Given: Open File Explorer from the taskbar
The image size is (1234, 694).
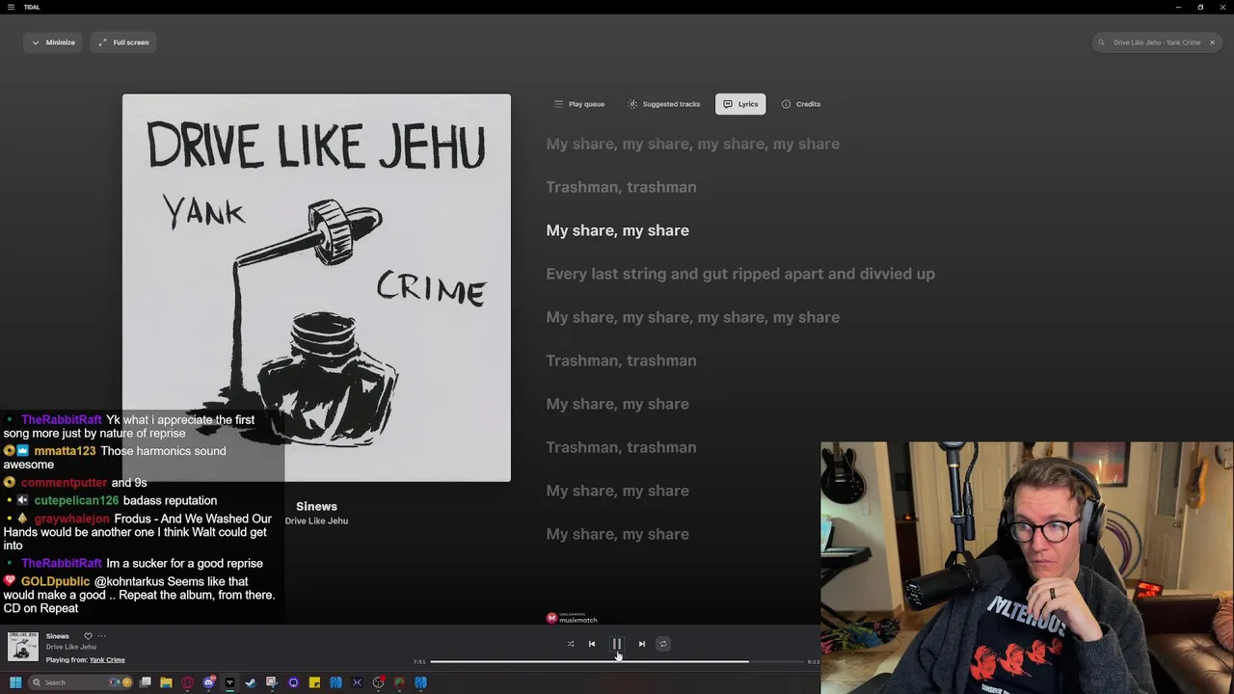Looking at the screenshot, I should [x=166, y=682].
